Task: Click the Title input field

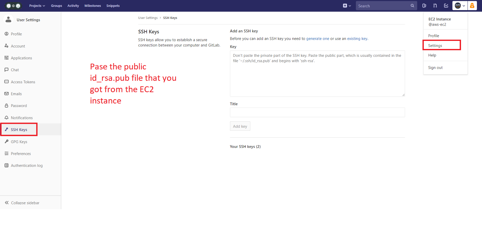Action: (318, 112)
